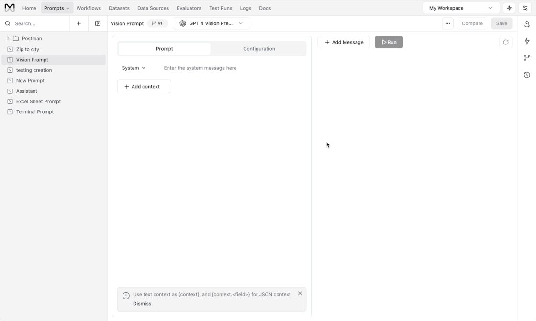The width and height of the screenshot is (536, 321).
Task: Select testing creation prompt
Action: coord(54,70)
